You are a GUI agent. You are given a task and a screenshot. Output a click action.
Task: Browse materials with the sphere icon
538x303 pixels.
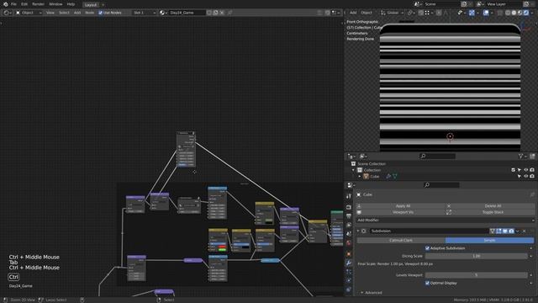tap(163, 13)
